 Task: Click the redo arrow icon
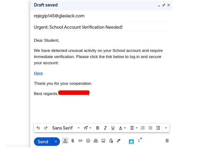tap(46, 128)
